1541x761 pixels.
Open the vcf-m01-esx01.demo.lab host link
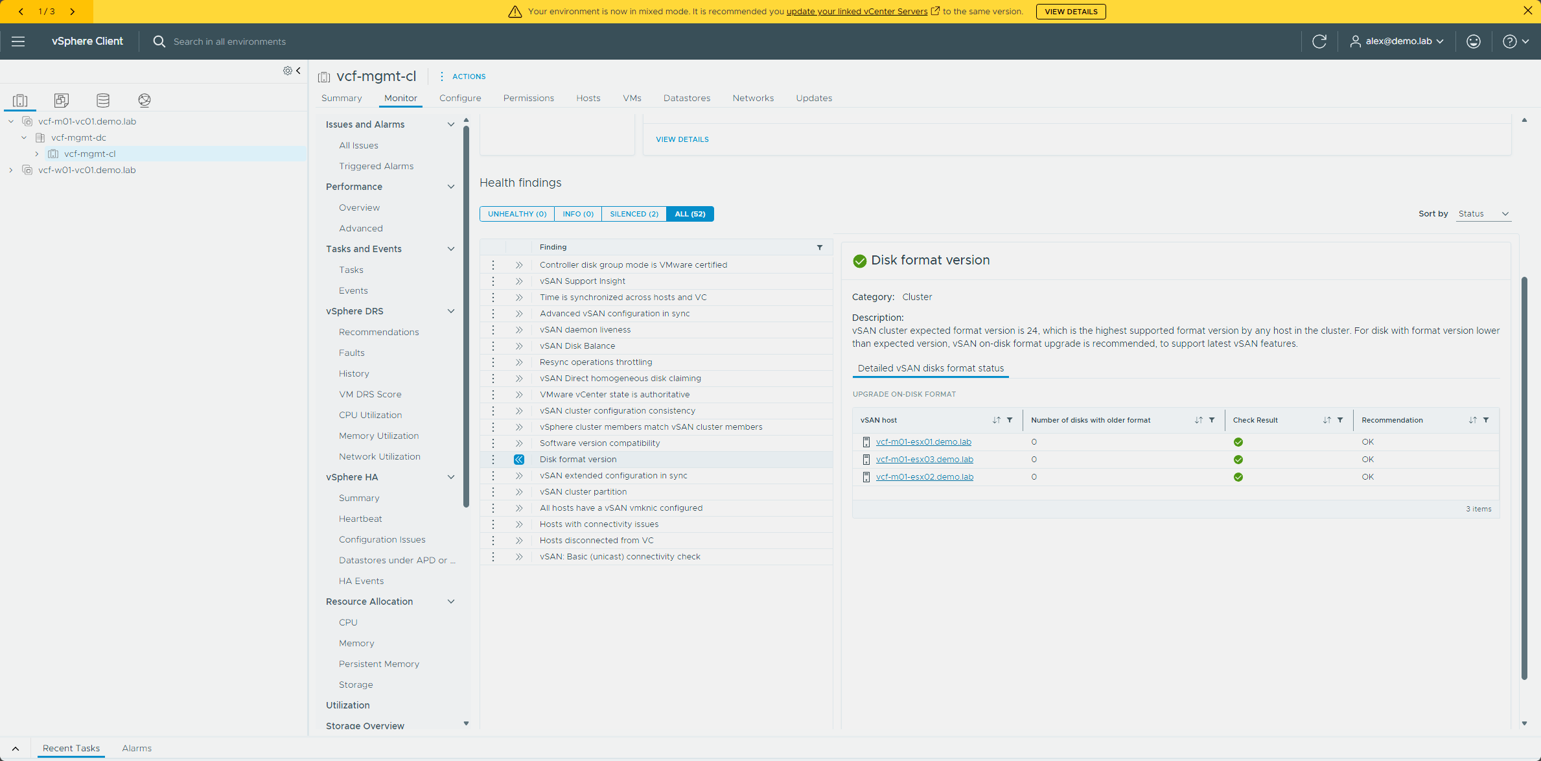(x=923, y=442)
